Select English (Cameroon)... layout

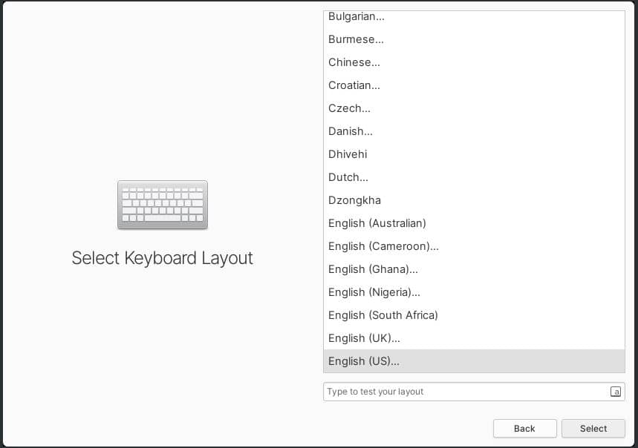coord(474,246)
